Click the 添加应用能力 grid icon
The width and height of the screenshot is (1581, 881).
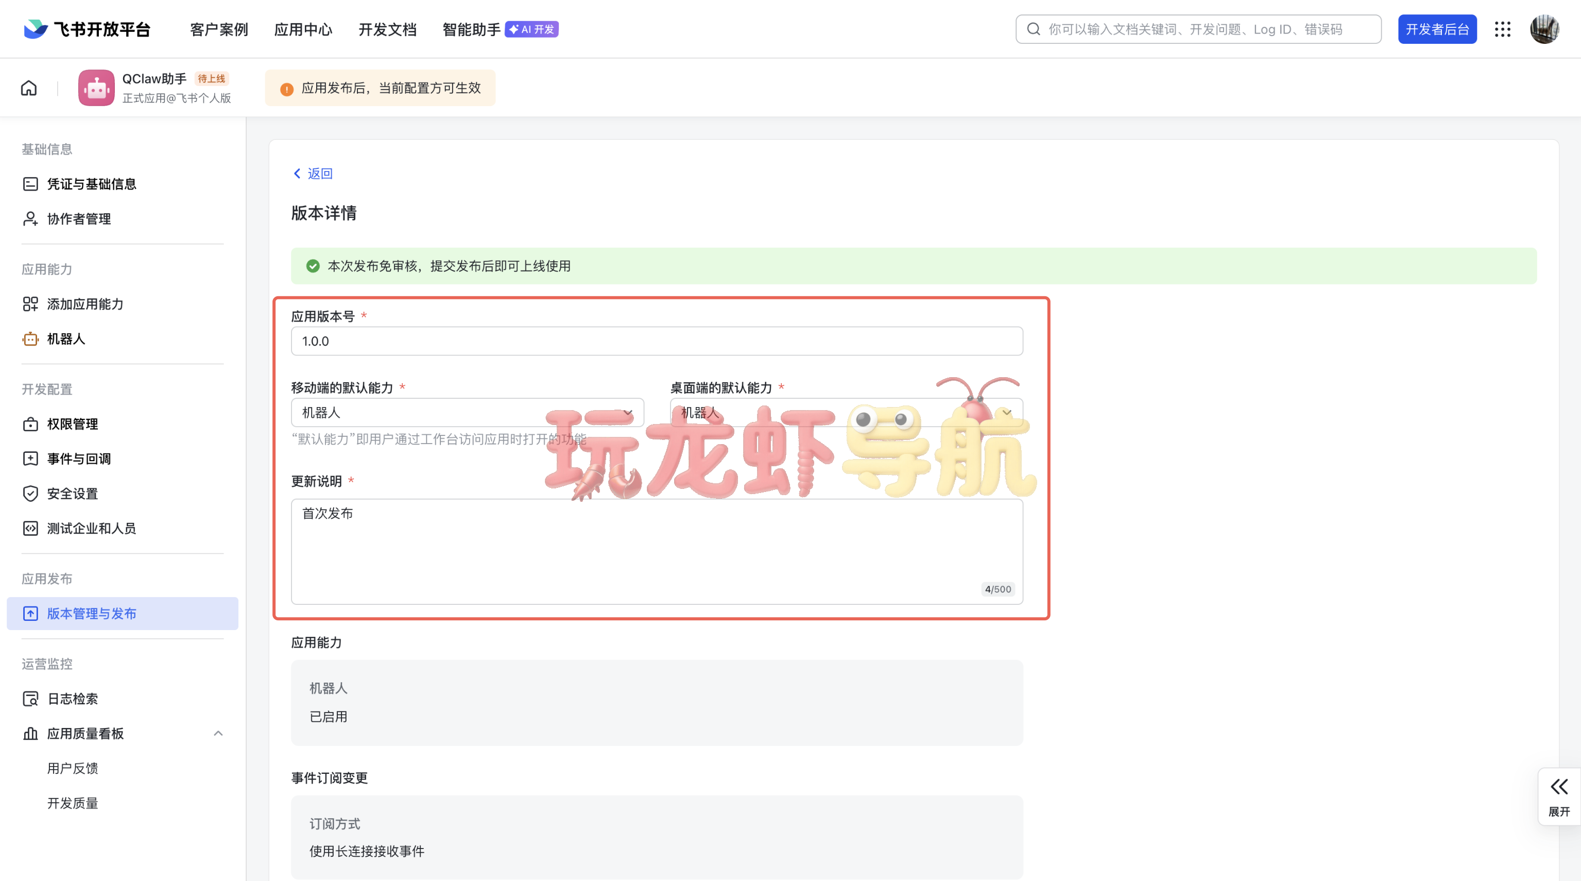(x=30, y=304)
